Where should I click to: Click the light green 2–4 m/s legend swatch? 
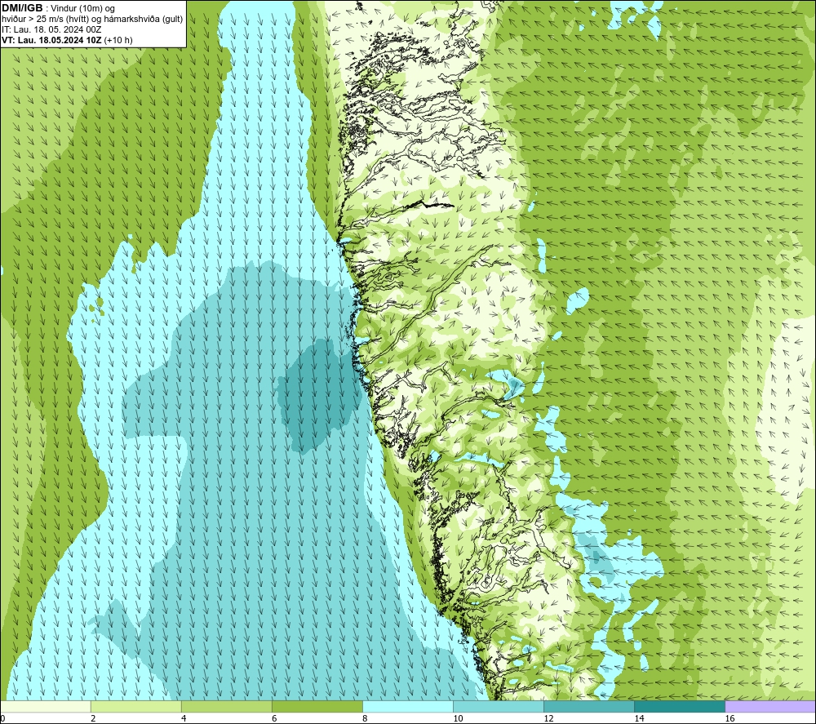pyautogui.click(x=135, y=707)
